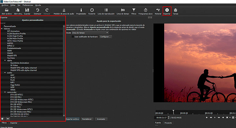Click the preset search field
The image size is (236, 128).
pyautogui.click(x=32, y=23)
